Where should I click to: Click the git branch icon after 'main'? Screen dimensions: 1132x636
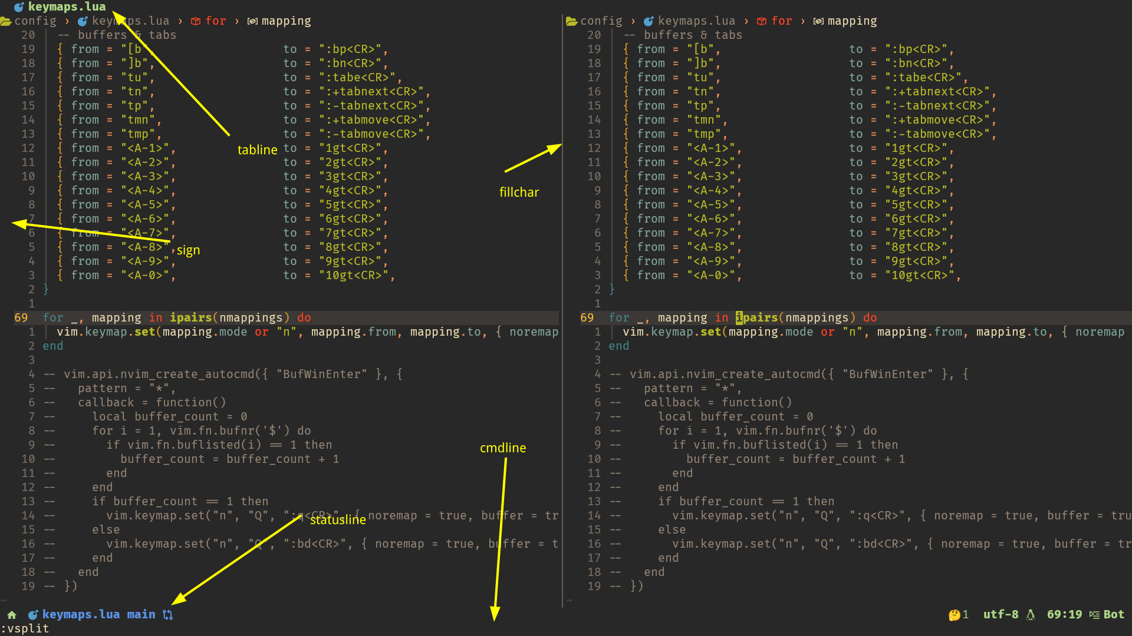point(167,614)
